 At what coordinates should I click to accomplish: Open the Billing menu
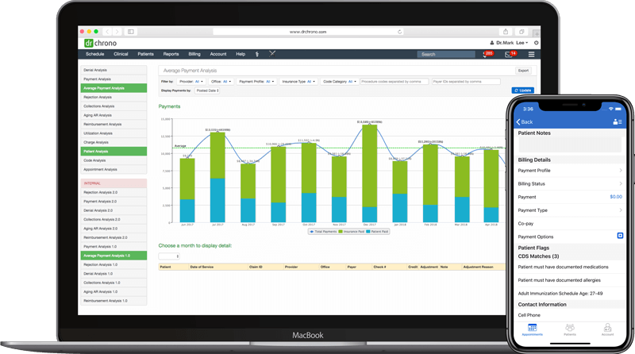pyautogui.click(x=194, y=54)
